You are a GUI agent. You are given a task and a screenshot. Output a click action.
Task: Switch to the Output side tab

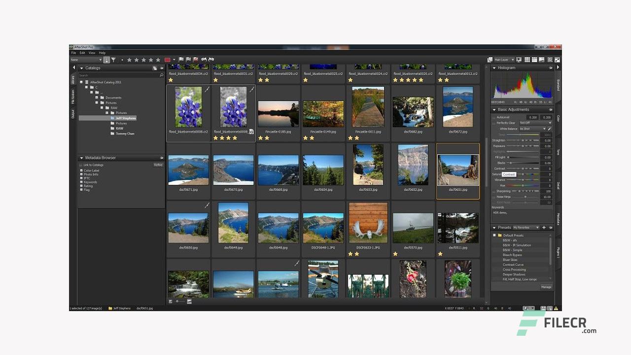[73, 114]
